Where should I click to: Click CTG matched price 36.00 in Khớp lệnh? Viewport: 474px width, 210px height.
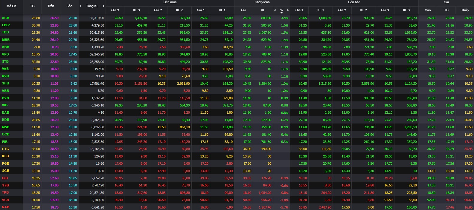pos(247,149)
